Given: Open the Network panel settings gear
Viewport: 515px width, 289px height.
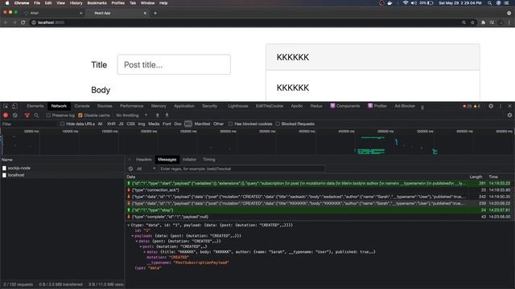Looking at the screenshot, I should click(x=509, y=116).
